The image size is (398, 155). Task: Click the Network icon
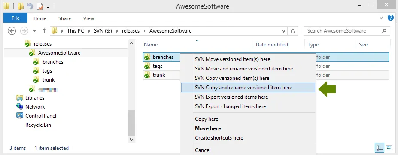click(20, 106)
